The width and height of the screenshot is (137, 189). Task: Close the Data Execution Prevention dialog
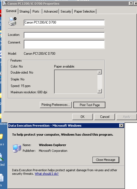(121, 126)
